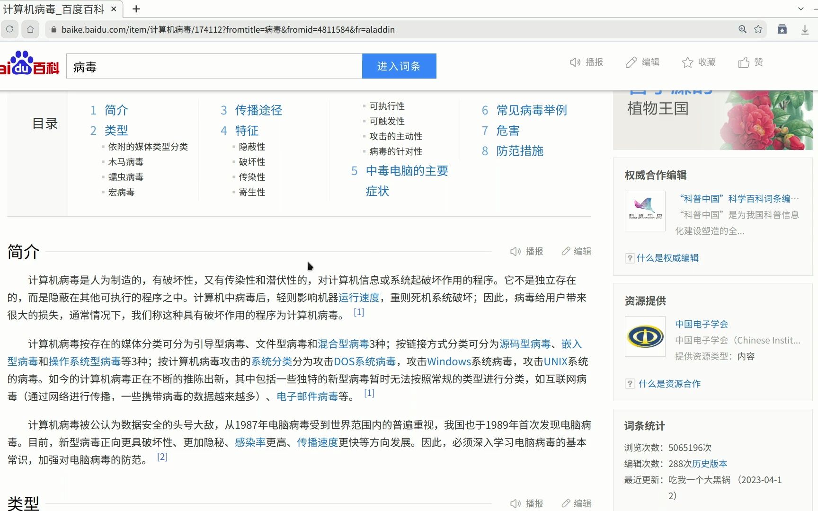818x511 pixels.
Task: Focus the search field containing 病毒
Action: pos(214,66)
